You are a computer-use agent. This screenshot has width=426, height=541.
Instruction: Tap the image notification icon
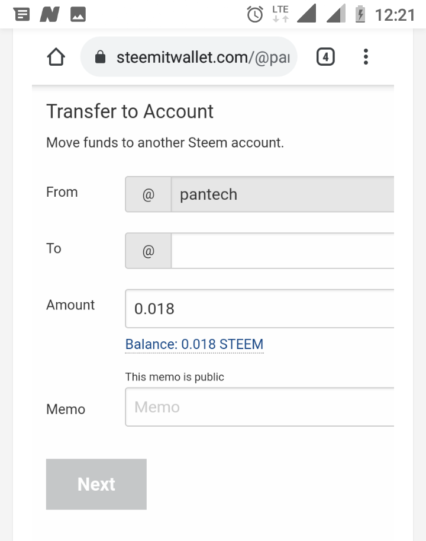point(78,14)
